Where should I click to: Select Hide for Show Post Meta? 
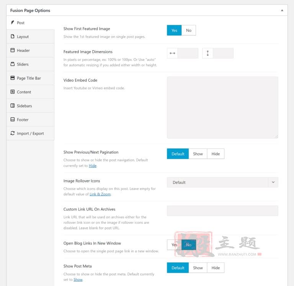tap(216, 268)
